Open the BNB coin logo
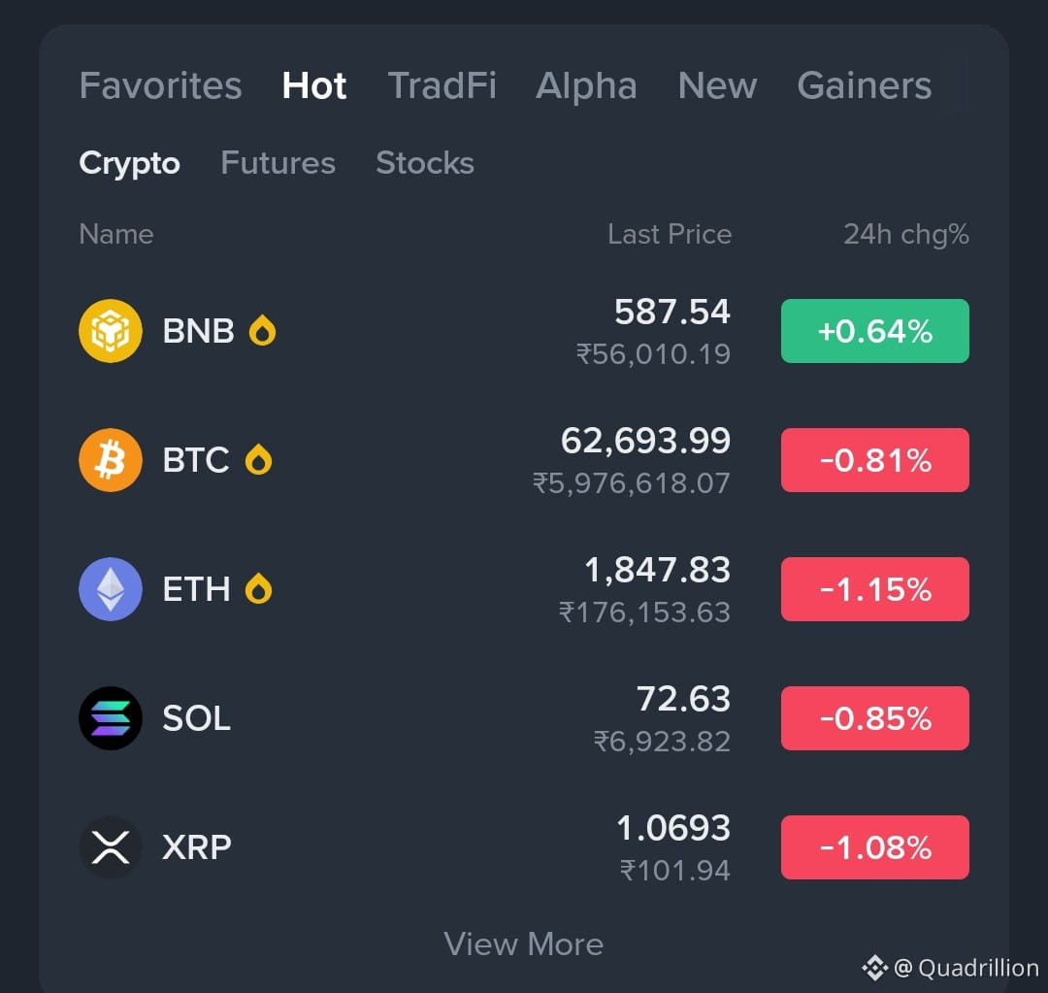 [x=111, y=331]
